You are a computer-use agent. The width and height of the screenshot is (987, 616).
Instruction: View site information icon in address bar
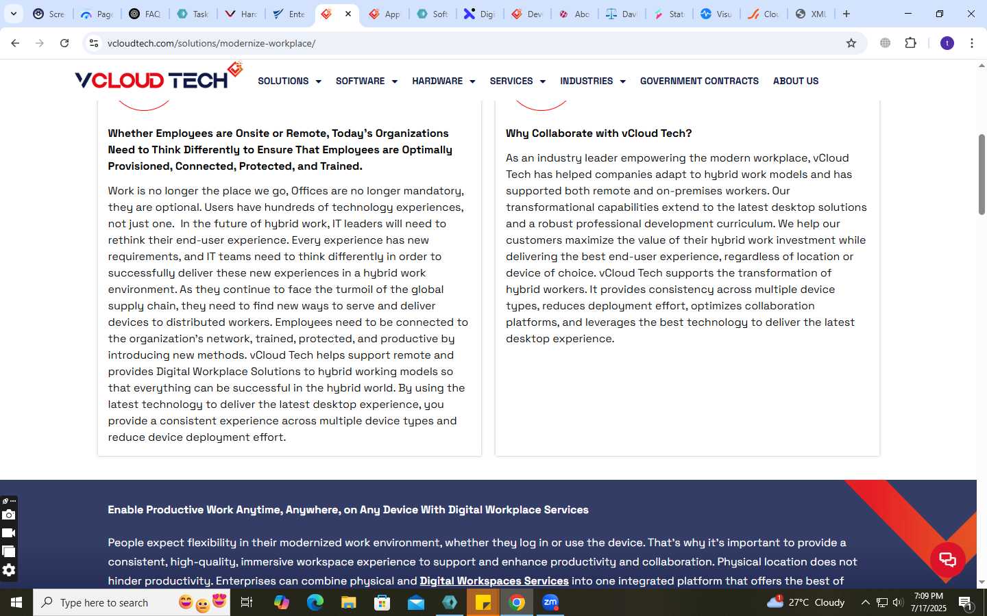click(x=94, y=43)
